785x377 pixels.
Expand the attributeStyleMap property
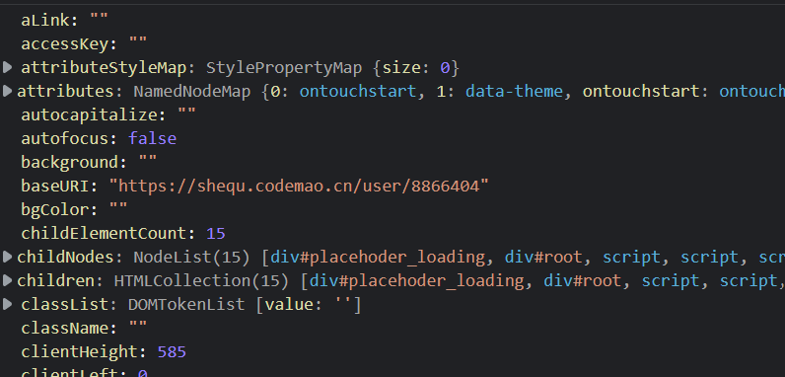[7, 67]
